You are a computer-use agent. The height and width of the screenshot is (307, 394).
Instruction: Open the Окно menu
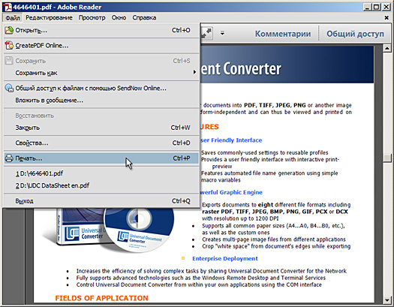[x=119, y=17]
